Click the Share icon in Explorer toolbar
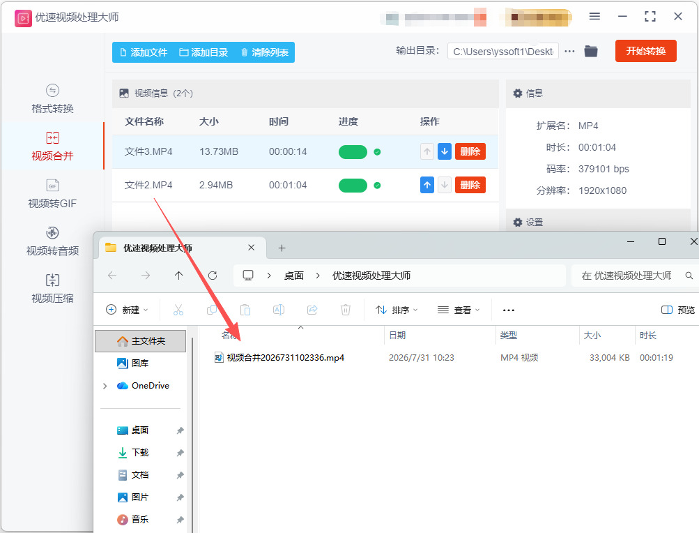Image resolution: width=699 pixels, height=533 pixels. coord(312,310)
